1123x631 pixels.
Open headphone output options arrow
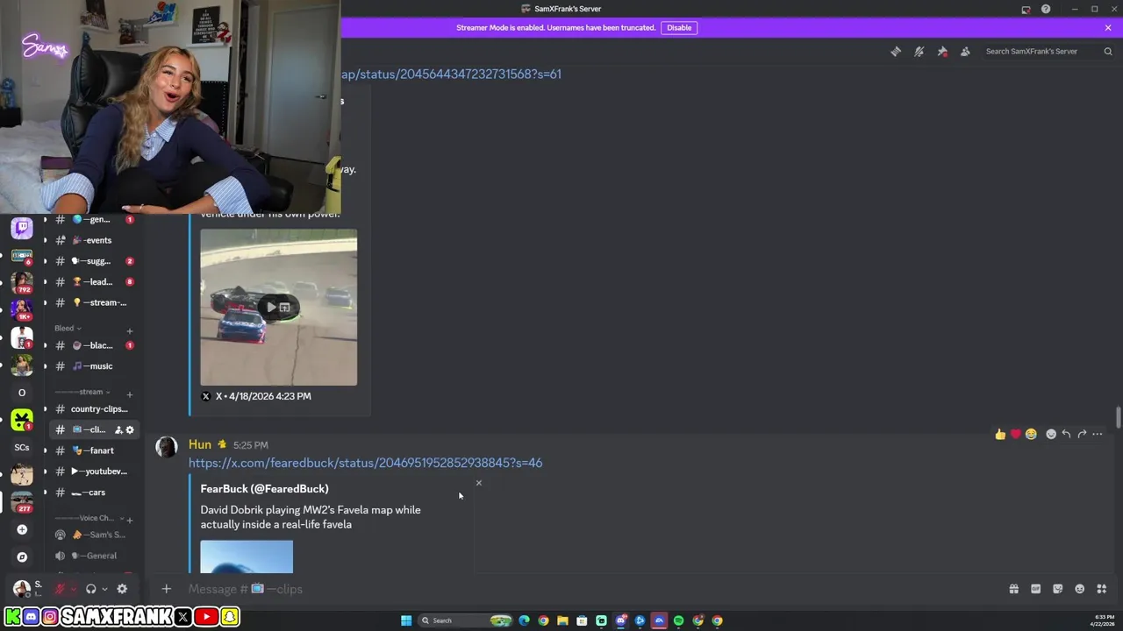tap(104, 589)
